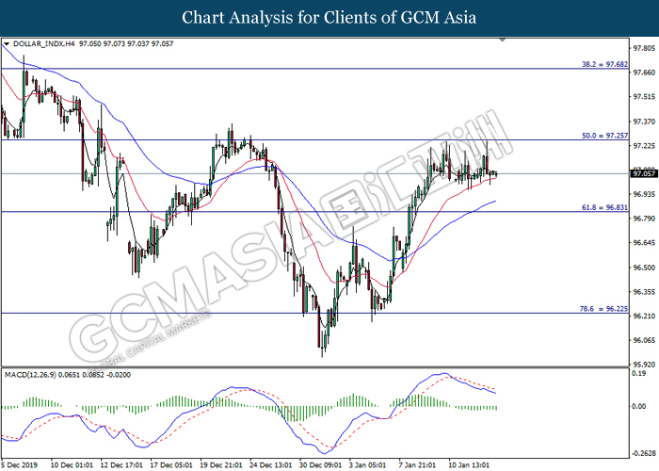Click the 95.920 price scale value
The image size is (659, 471).
(644, 365)
